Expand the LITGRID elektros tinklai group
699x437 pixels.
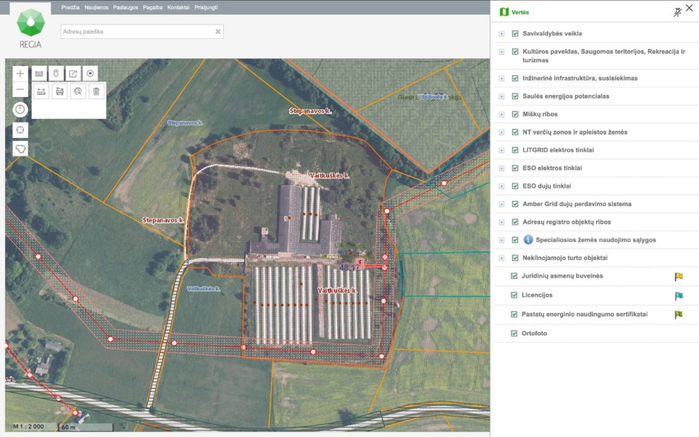tap(501, 150)
